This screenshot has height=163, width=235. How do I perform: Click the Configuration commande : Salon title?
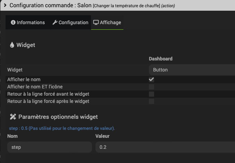tap(50, 6)
